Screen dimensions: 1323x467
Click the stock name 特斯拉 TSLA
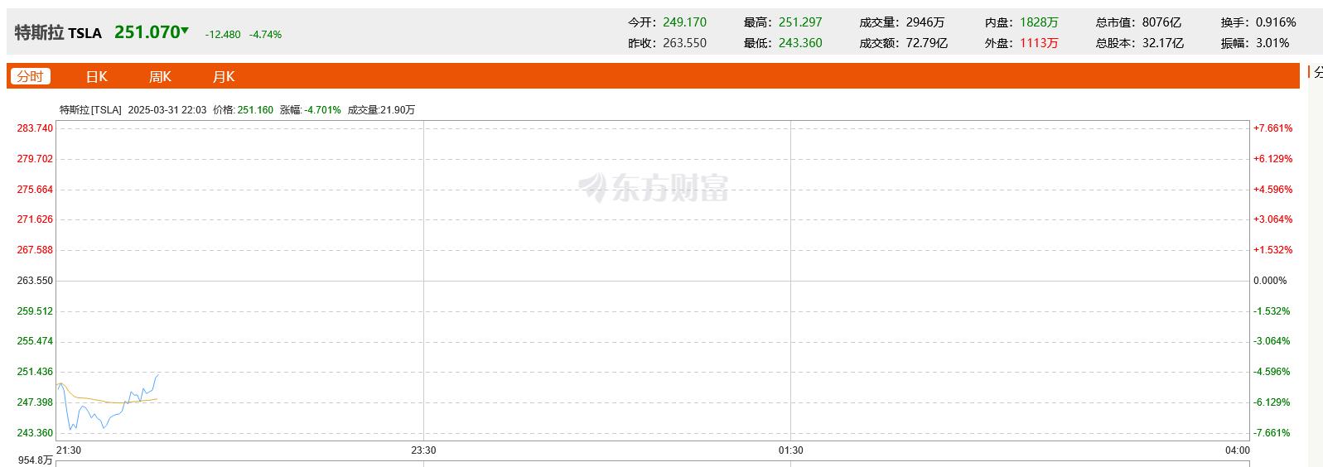(58, 33)
